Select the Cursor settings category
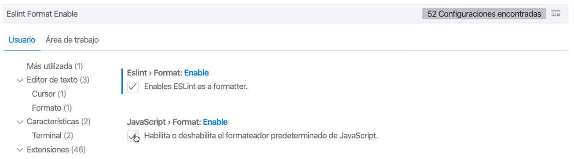574x159 pixels. click(x=49, y=94)
